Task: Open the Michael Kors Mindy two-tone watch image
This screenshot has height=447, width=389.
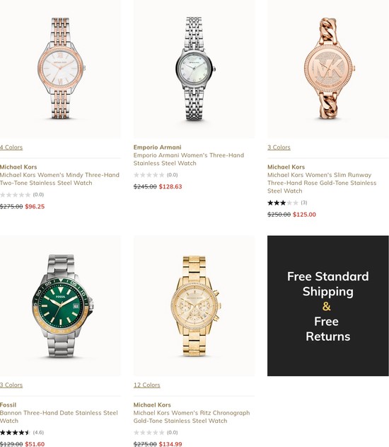Action: (x=60, y=69)
